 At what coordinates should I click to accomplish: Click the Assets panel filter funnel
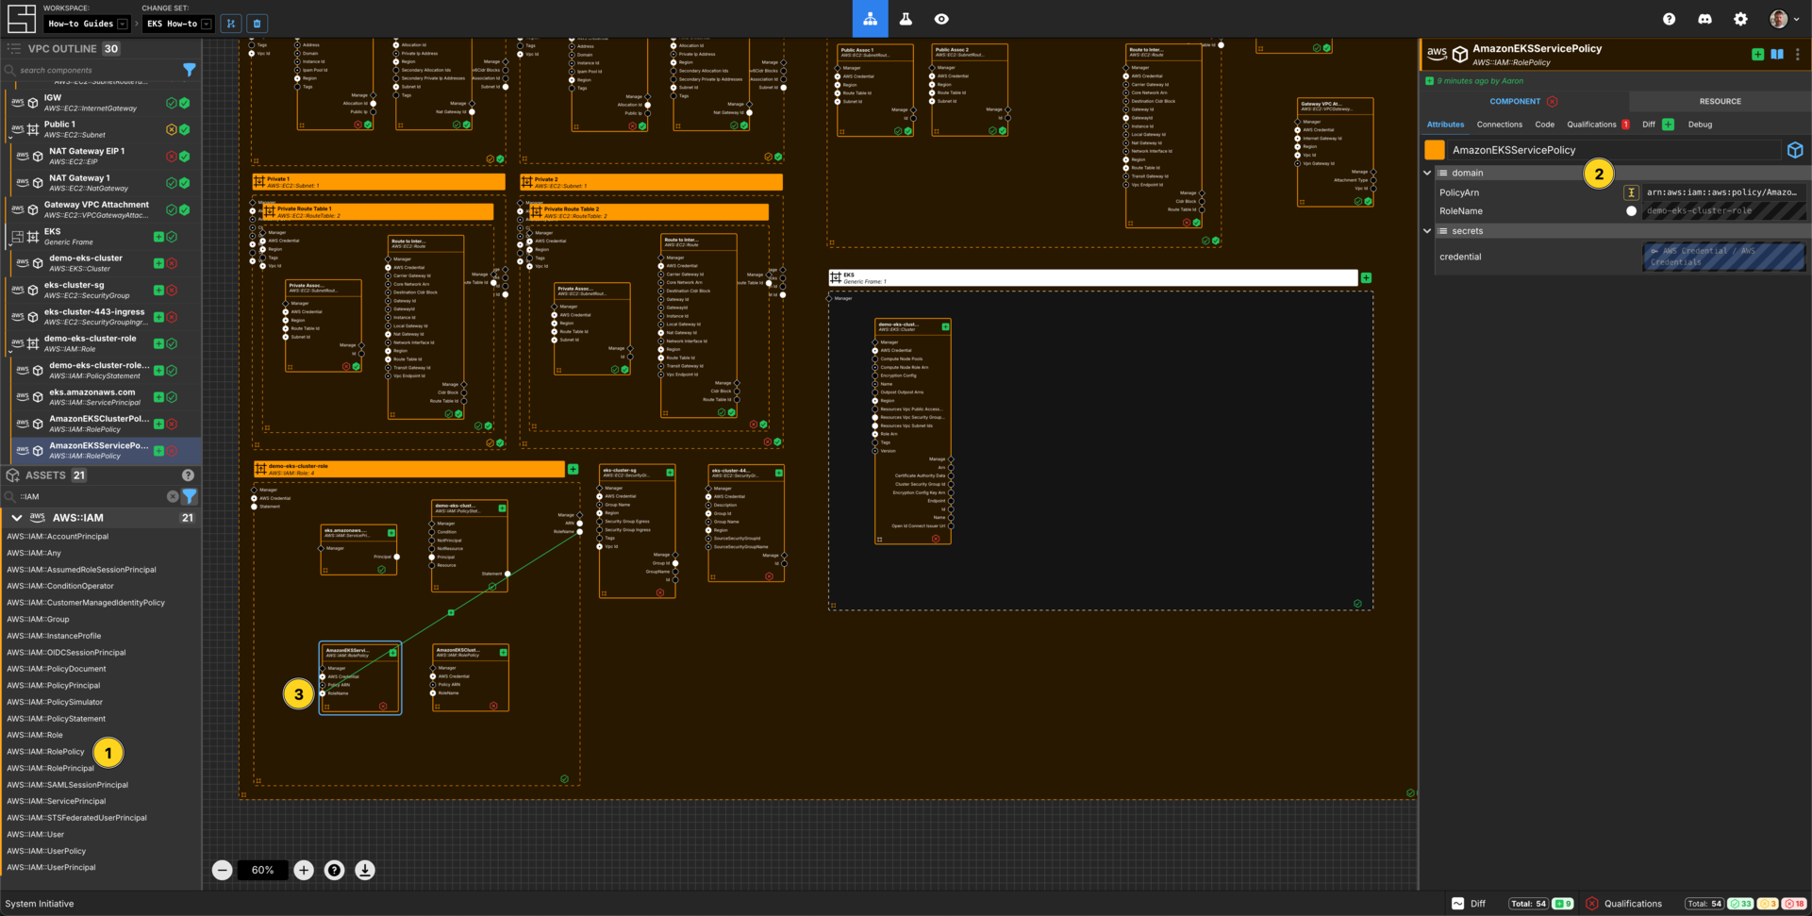[x=190, y=496]
